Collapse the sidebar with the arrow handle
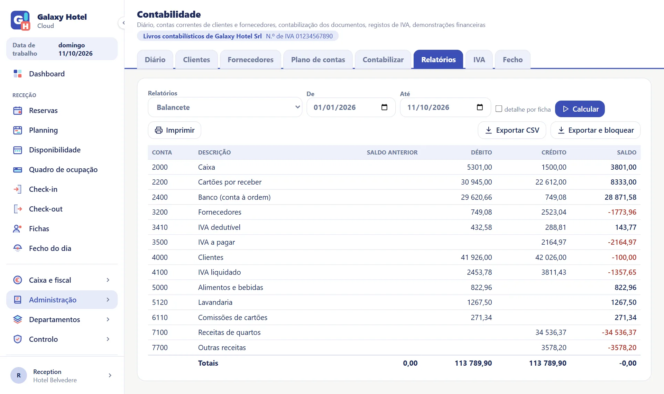 tap(123, 23)
